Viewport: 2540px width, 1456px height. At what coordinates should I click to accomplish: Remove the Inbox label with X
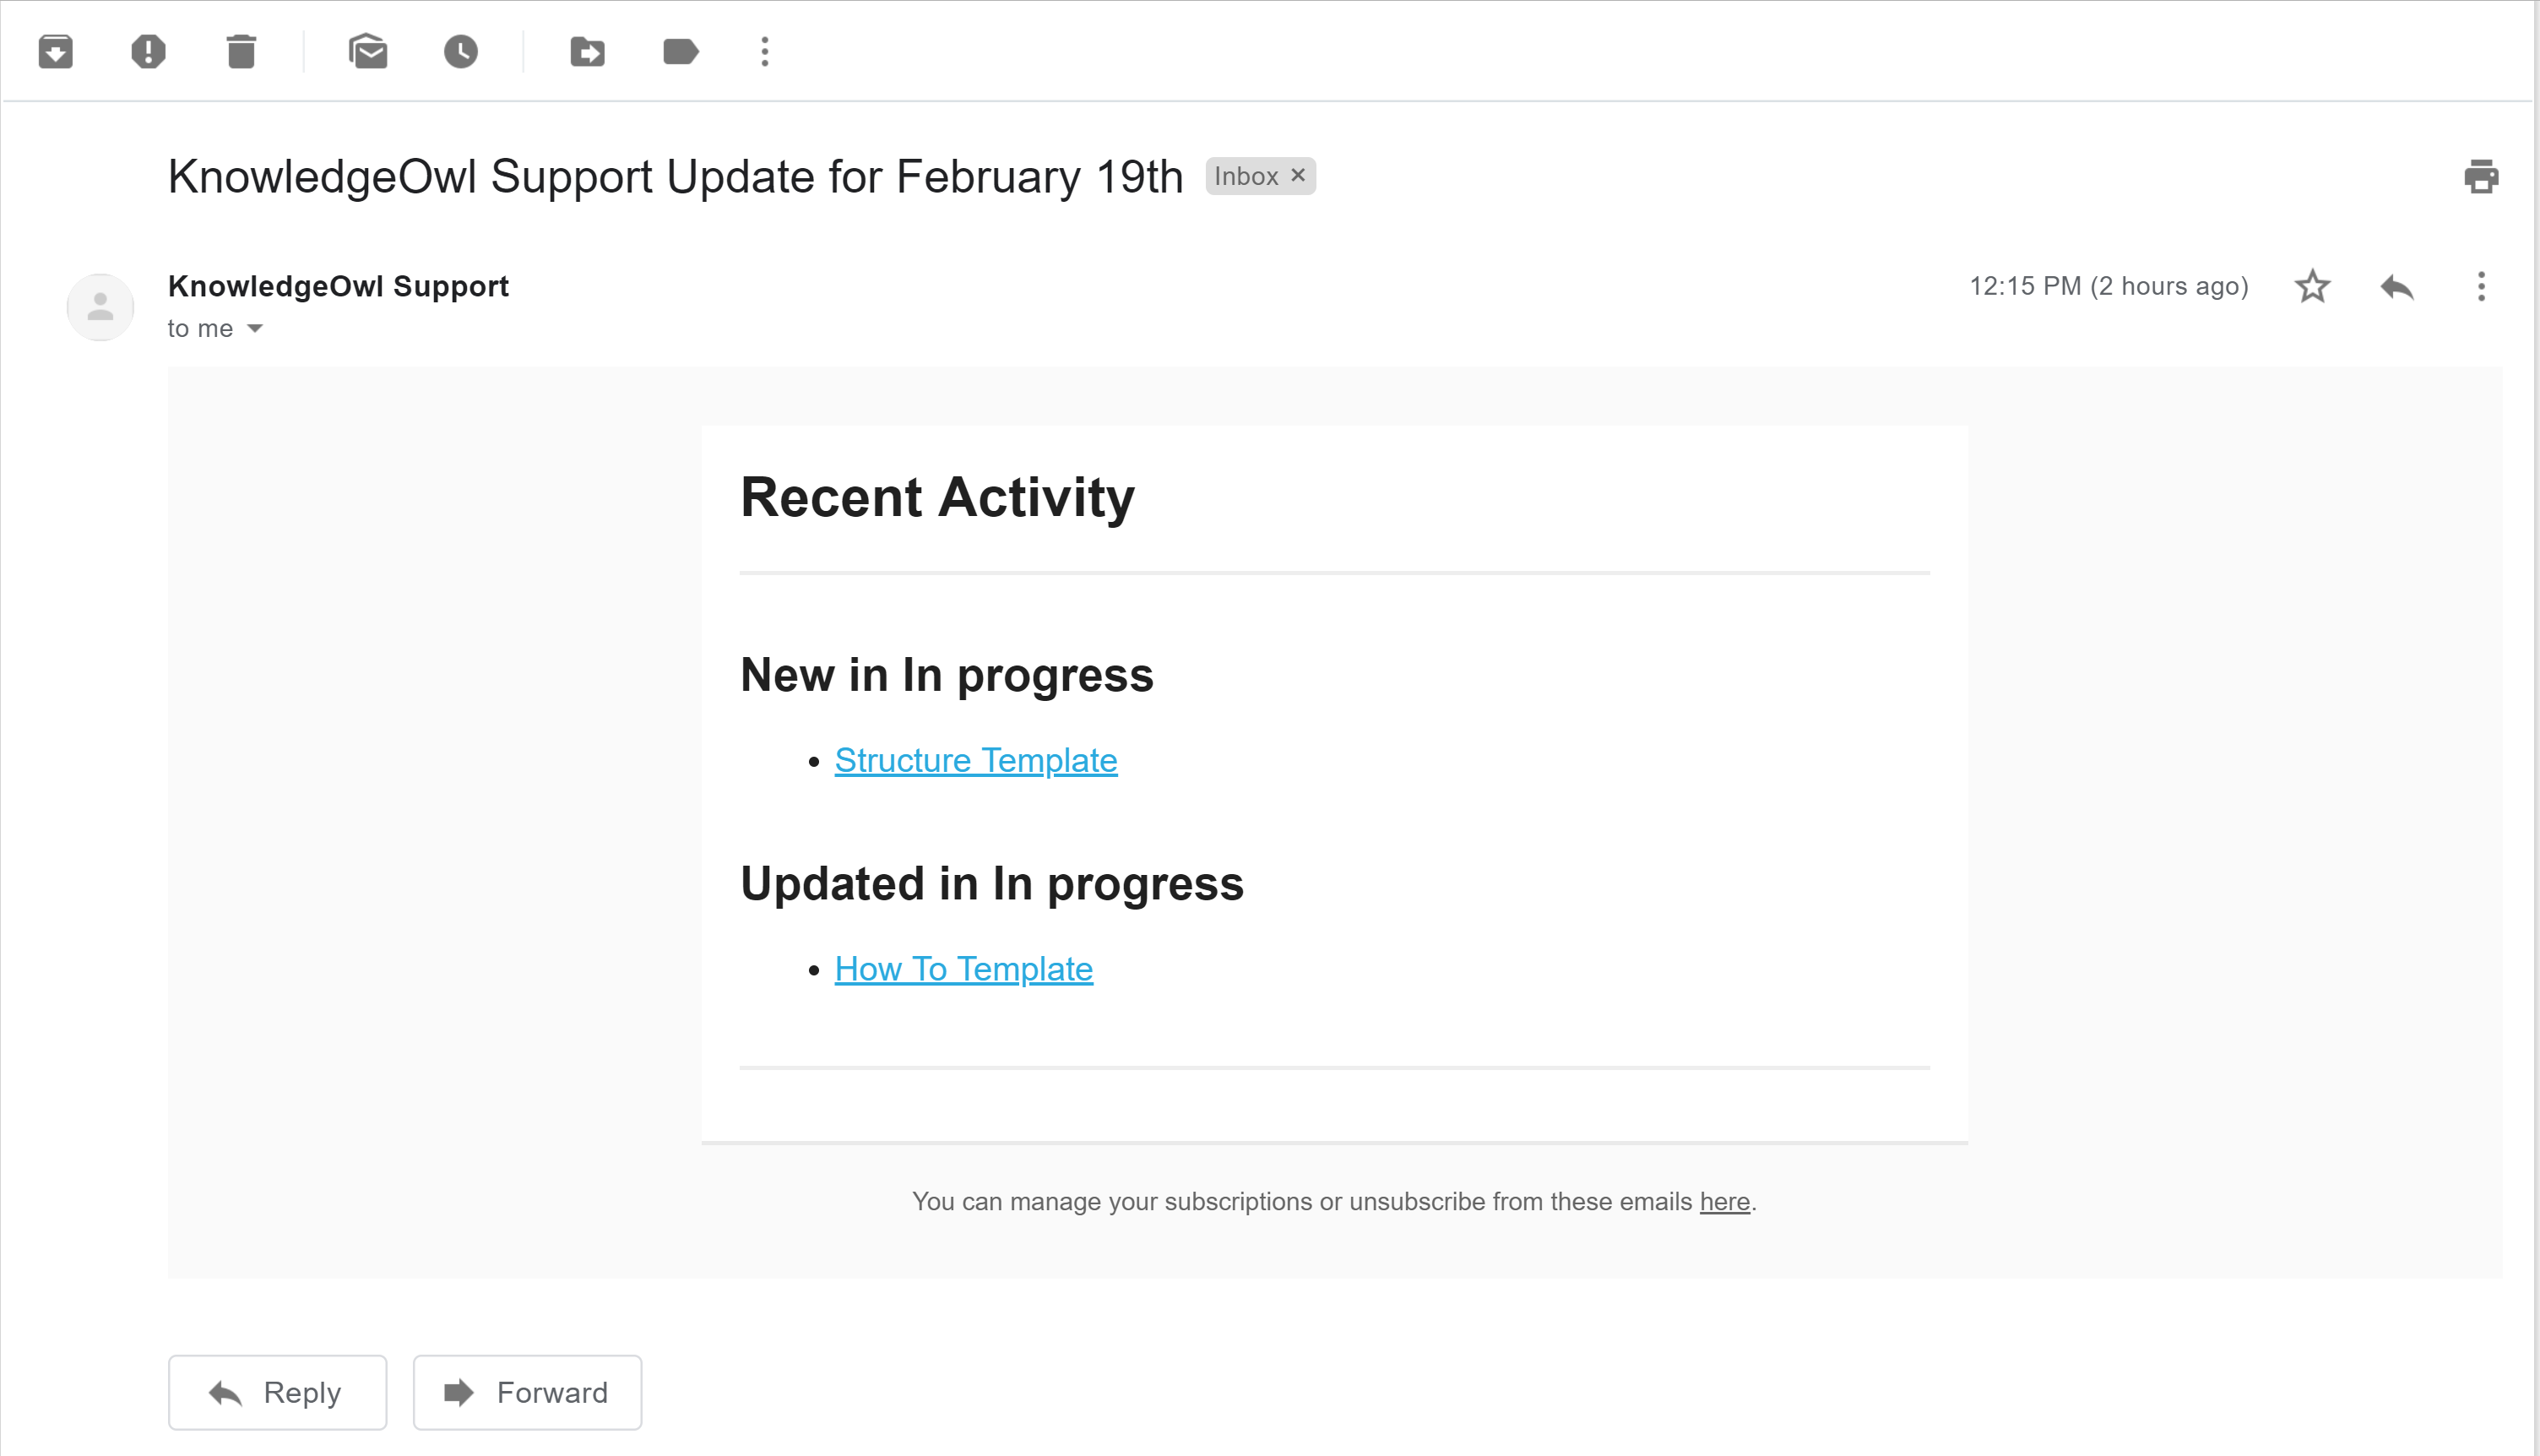[1298, 175]
